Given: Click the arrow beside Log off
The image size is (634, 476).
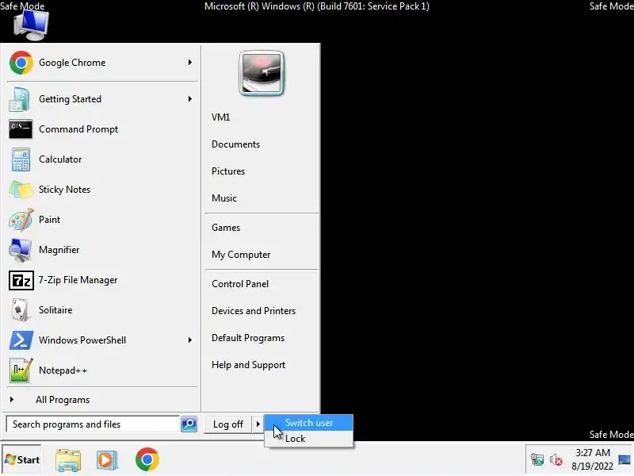Looking at the screenshot, I should point(258,424).
